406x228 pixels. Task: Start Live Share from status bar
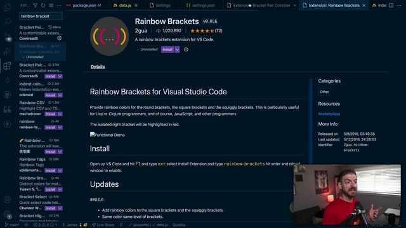tap(103, 225)
